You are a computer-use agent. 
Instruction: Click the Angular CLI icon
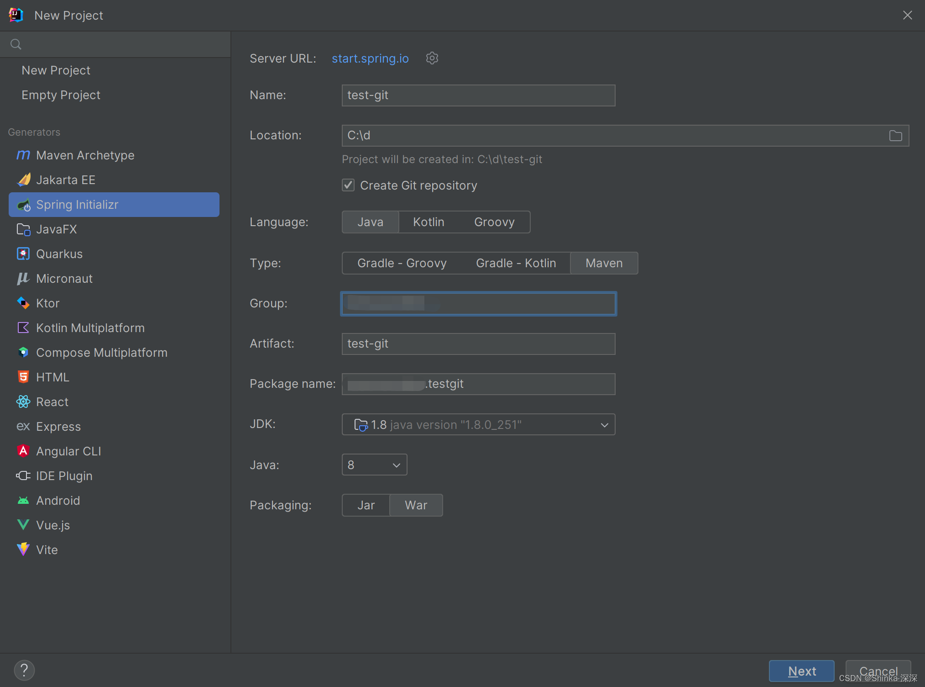[23, 451]
